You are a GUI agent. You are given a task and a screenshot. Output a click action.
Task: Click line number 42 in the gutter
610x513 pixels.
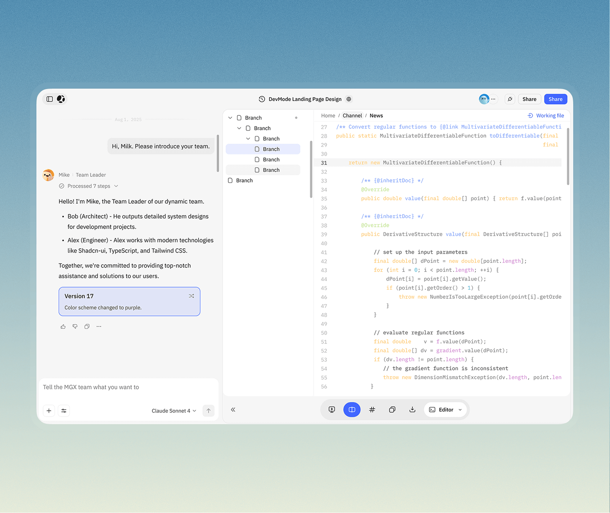pos(324,261)
